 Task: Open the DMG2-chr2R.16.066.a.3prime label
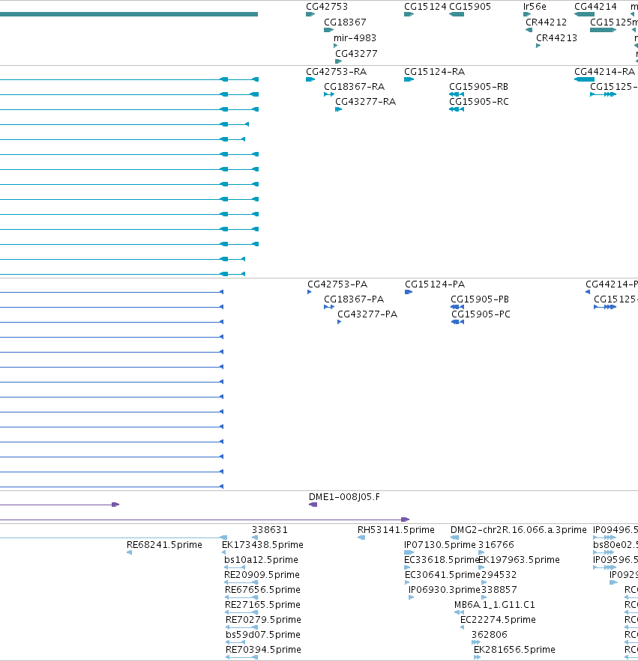(519, 530)
